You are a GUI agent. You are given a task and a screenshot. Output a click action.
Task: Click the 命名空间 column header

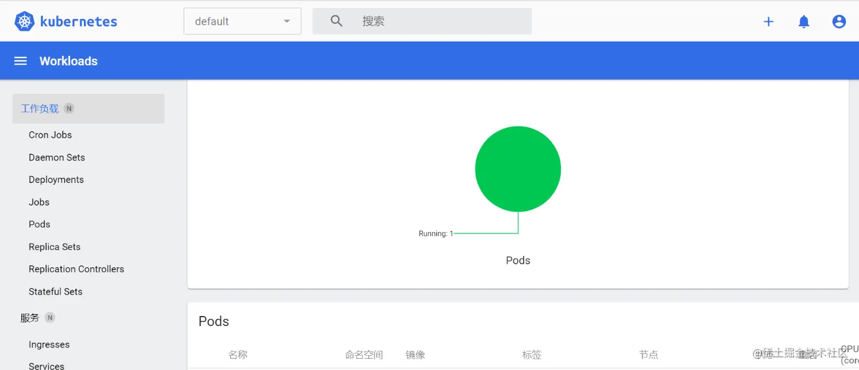click(x=364, y=355)
